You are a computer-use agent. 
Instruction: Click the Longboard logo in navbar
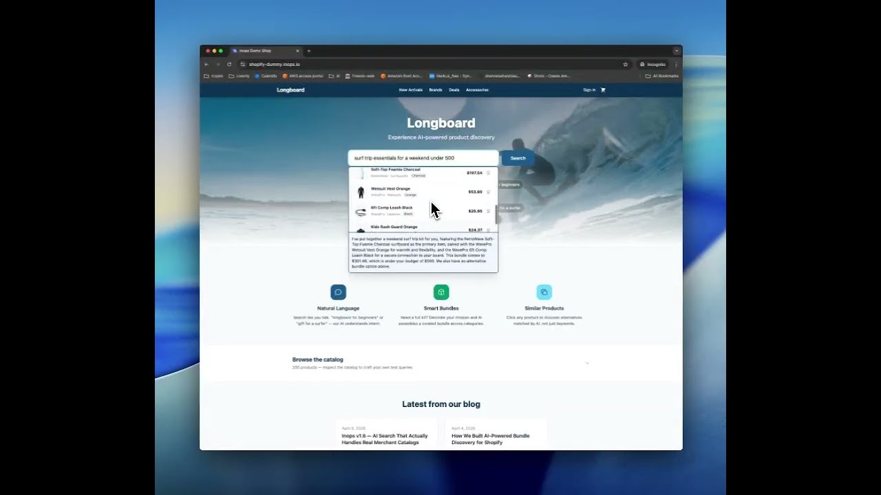(x=290, y=90)
